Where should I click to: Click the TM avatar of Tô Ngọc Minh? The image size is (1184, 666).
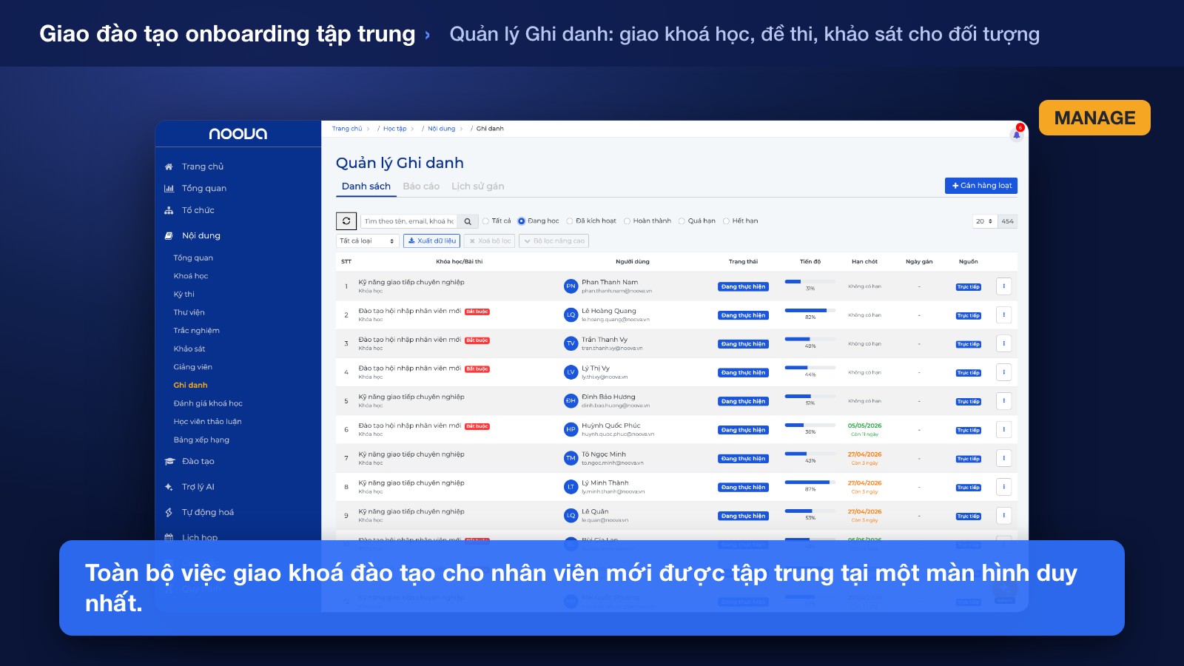571,458
